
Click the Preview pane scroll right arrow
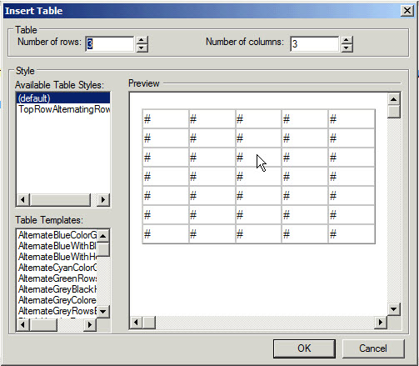coord(380,323)
